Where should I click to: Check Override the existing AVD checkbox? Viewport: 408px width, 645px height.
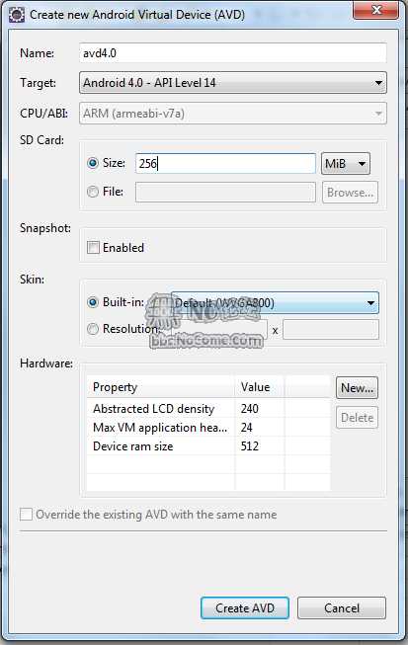pos(26,515)
